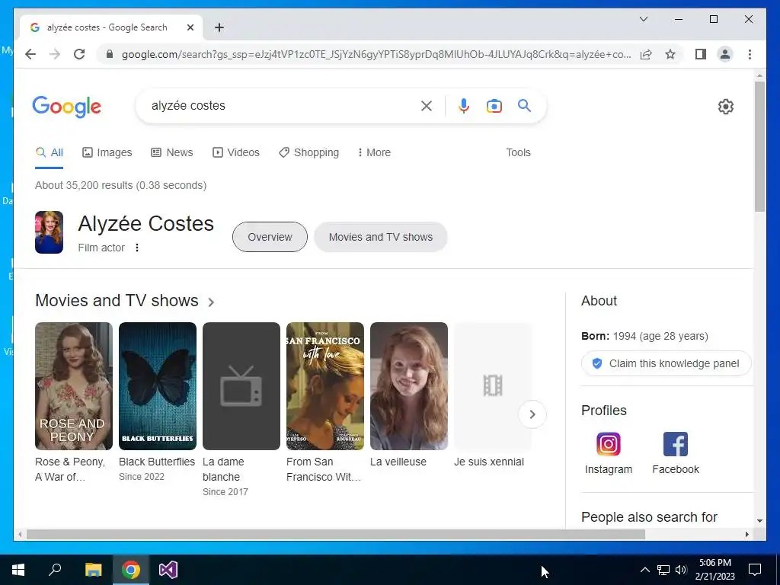
Task: Show hidden system tray icons
Action: (x=644, y=570)
